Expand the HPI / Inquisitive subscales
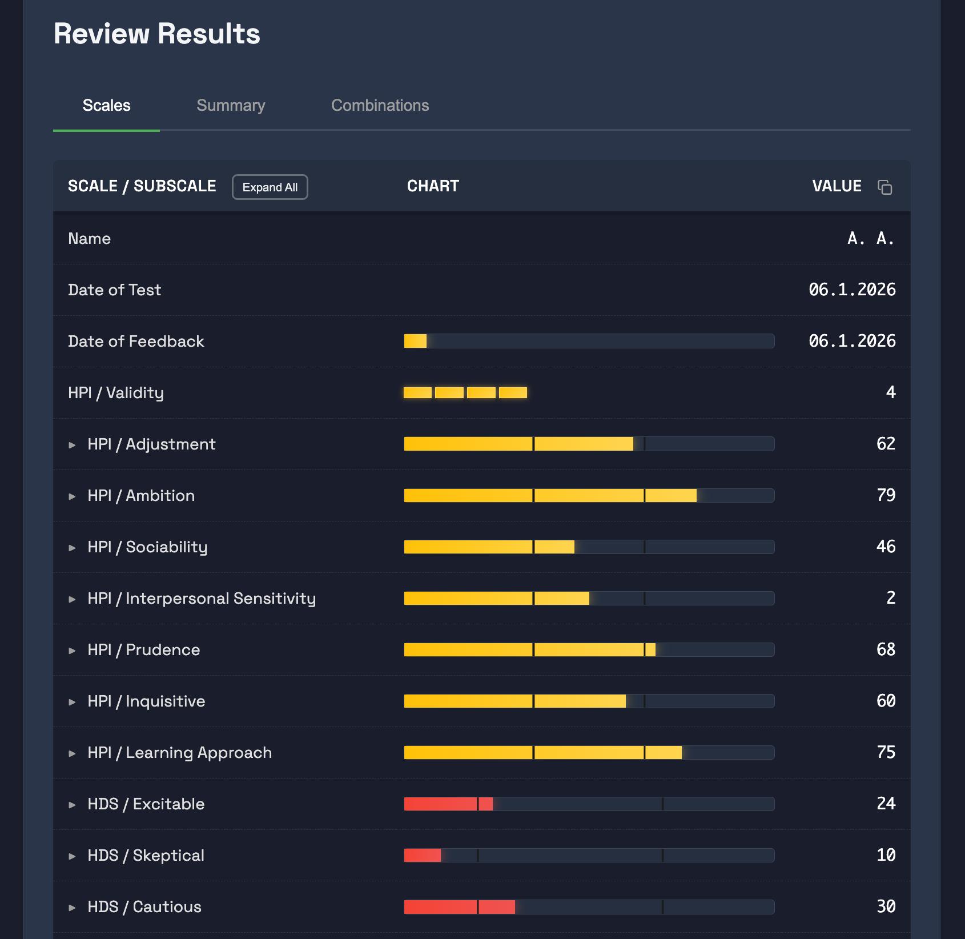Viewport: 965px width, 939px height. click(x=73, y=702)
